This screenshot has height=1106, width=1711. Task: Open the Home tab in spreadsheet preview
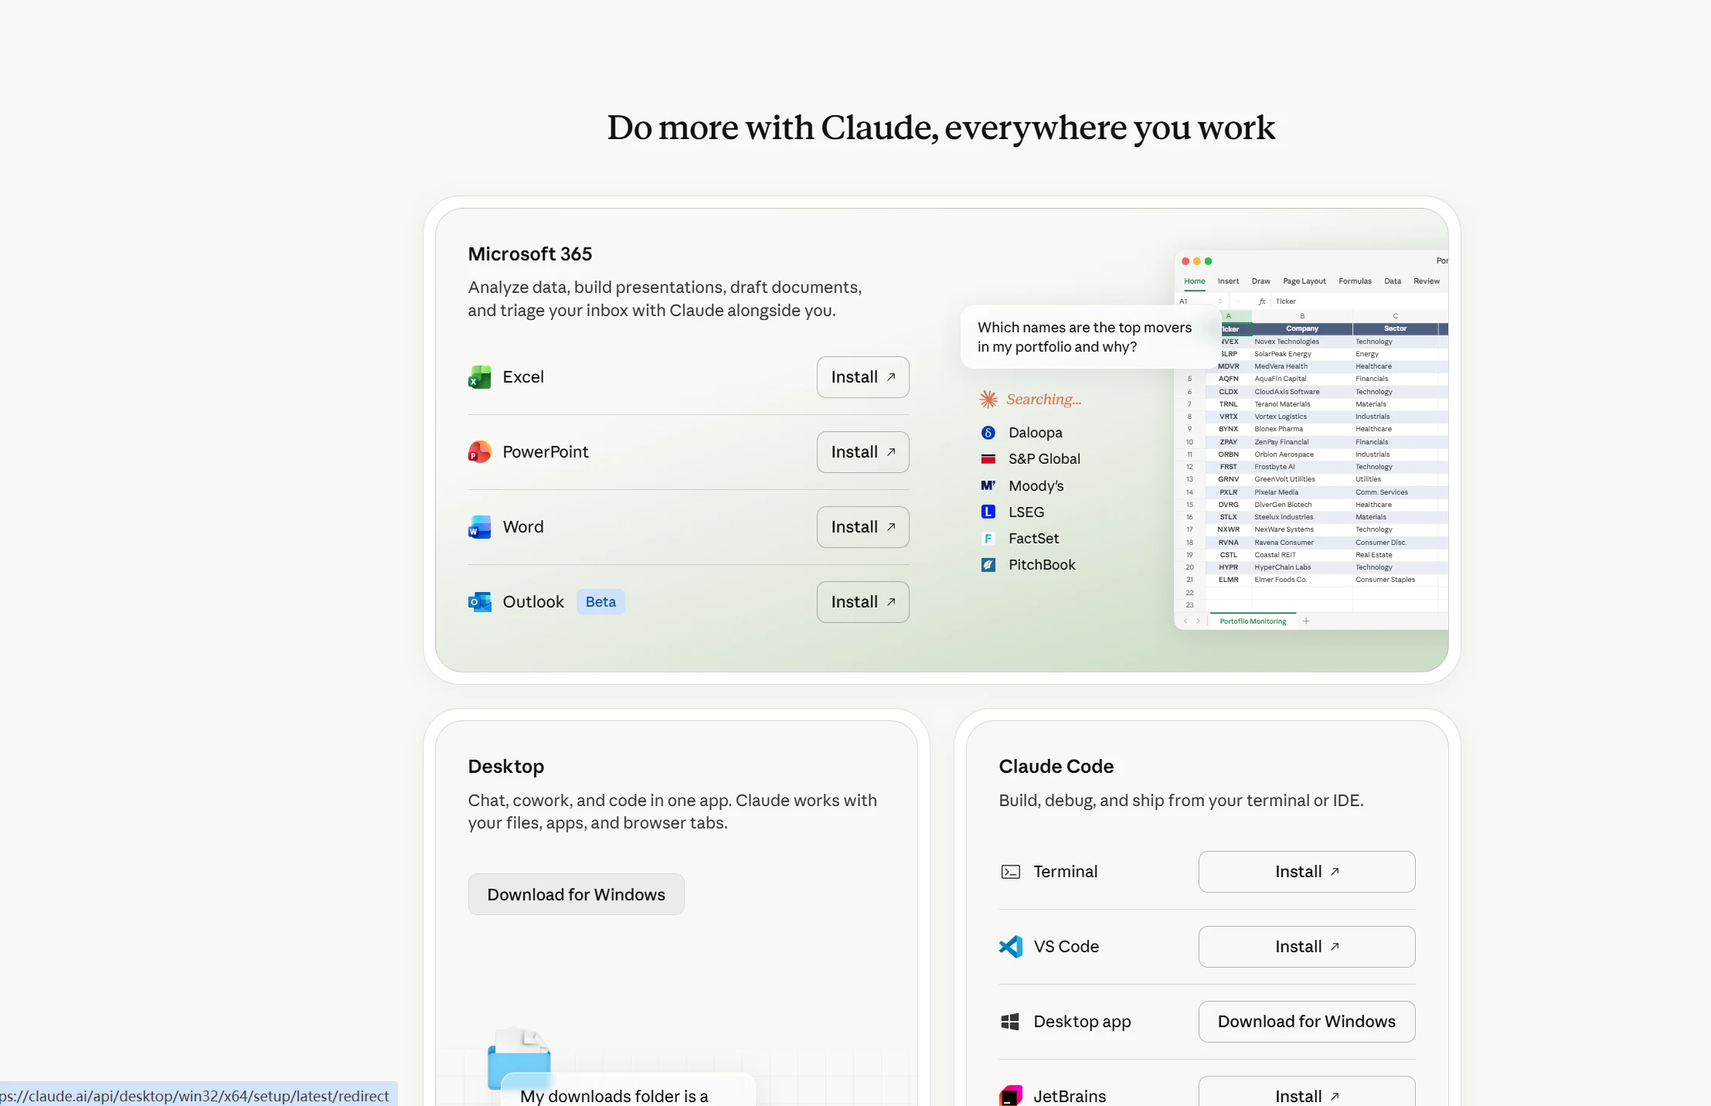tap(1194, 281)
